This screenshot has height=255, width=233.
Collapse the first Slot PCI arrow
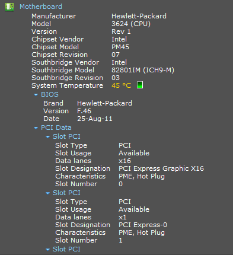coord(47,137)
